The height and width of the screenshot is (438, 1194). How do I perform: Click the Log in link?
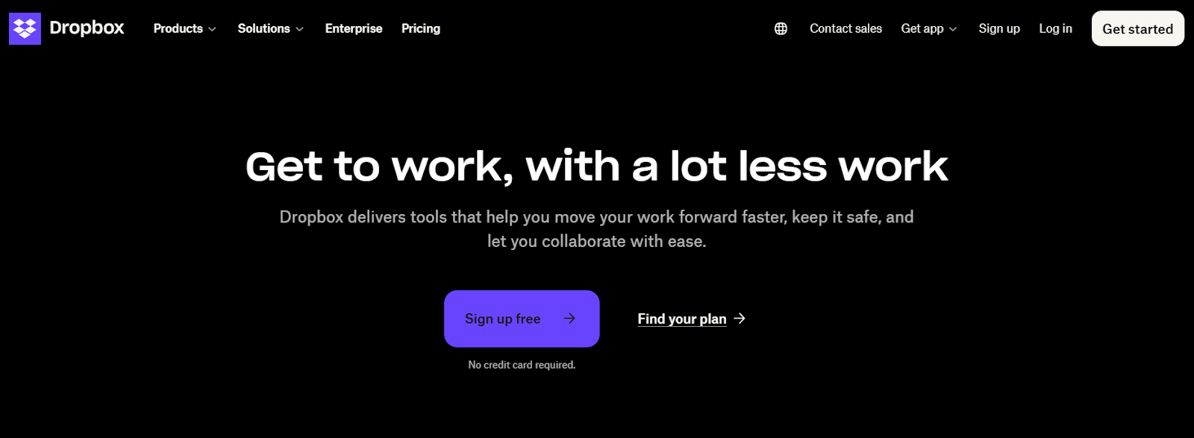pos(1055,28)
